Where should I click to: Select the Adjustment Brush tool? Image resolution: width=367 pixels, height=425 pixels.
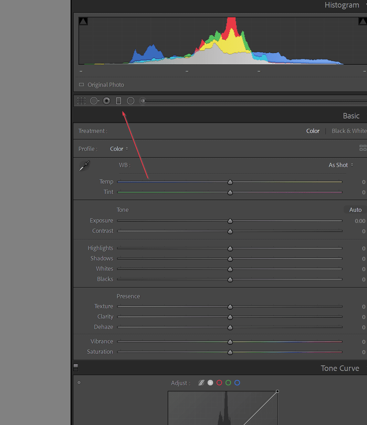(143, 101)
